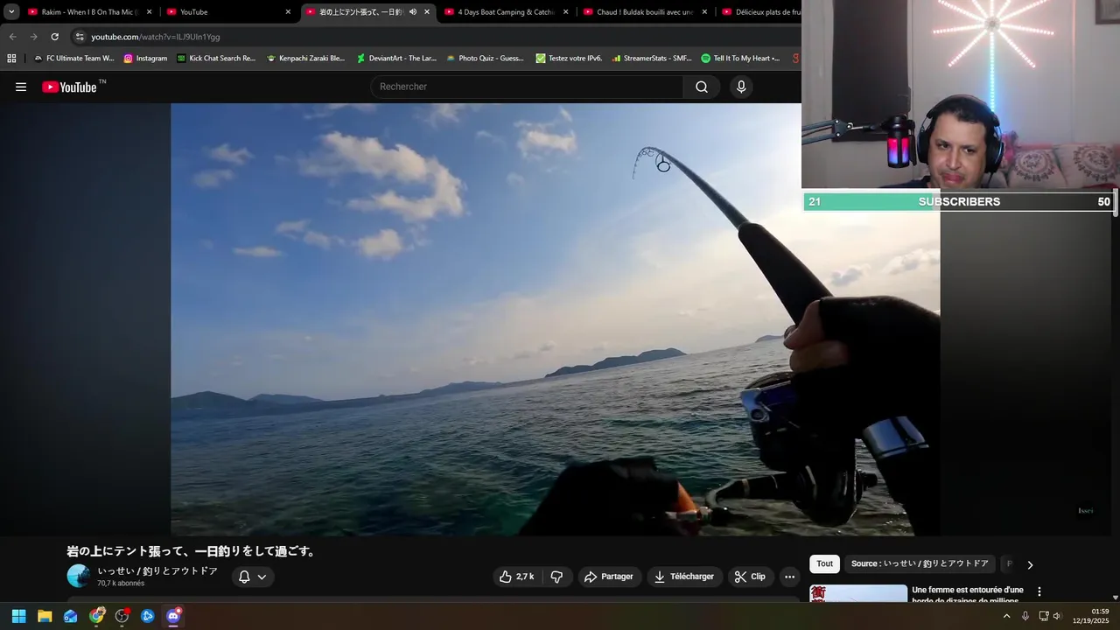Select the Source : いっせい filter chip

920,564
